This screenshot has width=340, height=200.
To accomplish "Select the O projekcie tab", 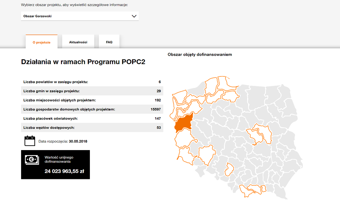I will click(42, 42).
